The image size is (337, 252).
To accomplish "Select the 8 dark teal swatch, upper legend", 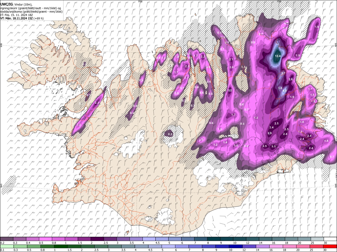I will [213, 239].
